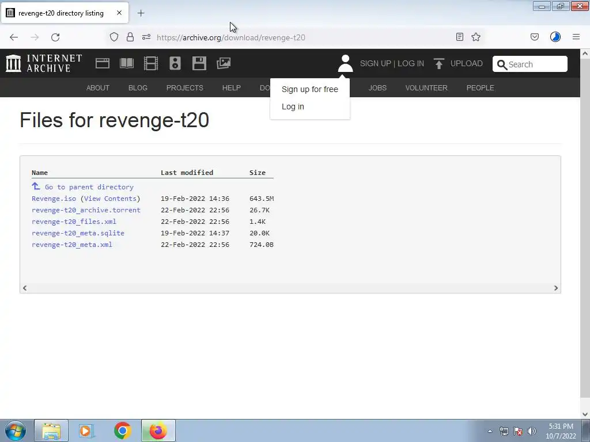This screenshot has height=442, width=590.
Task: Open the Windows Start button
Action: point(15,430)
